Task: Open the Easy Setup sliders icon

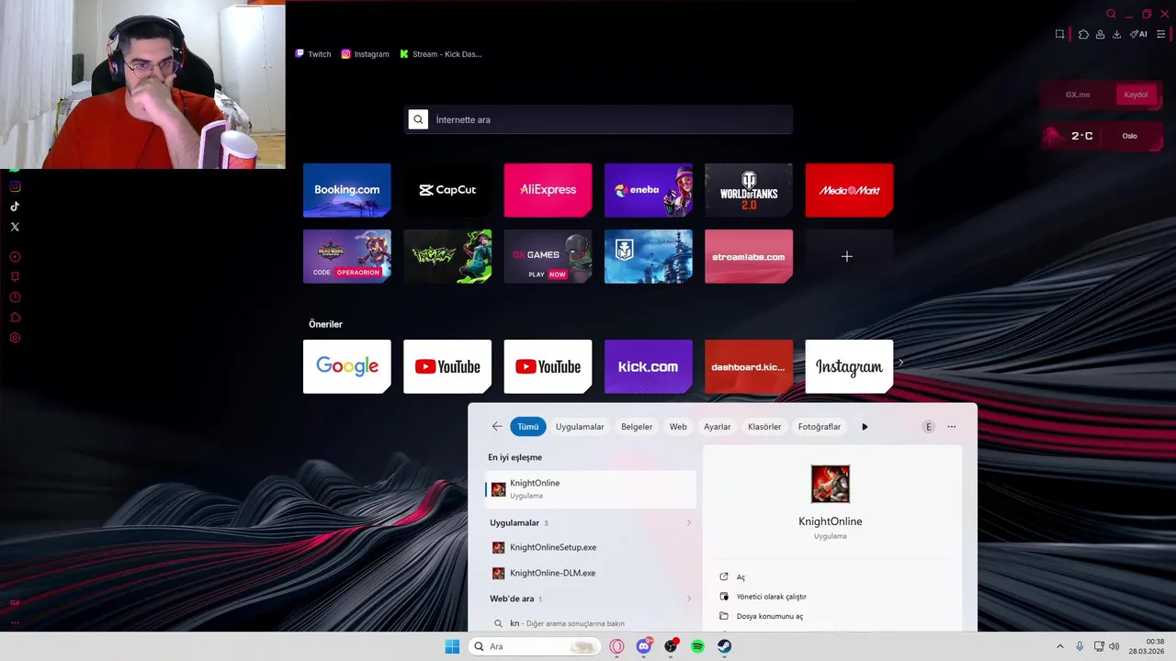Action: 1161,34
